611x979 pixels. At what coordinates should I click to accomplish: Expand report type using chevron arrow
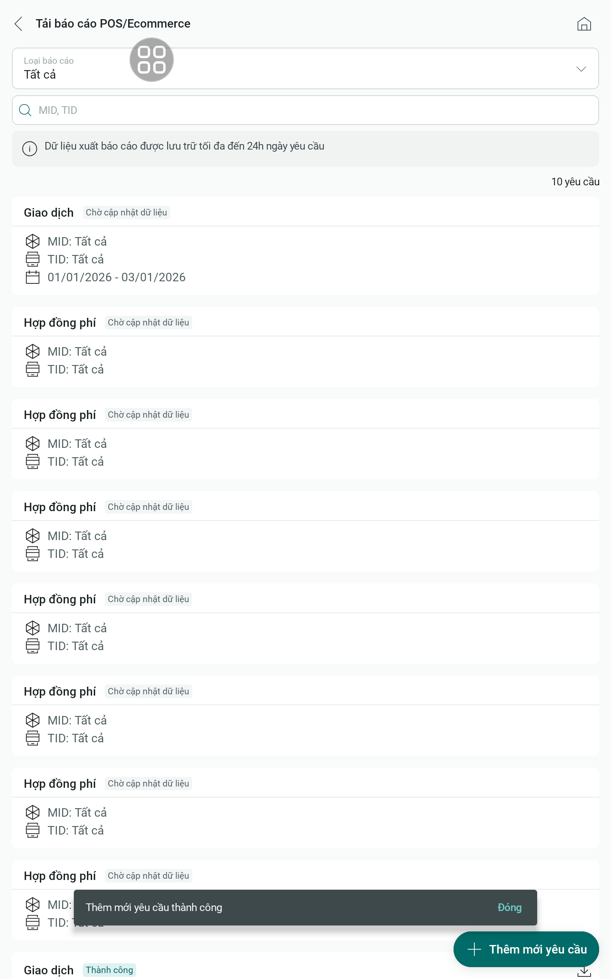pos(581,69)
